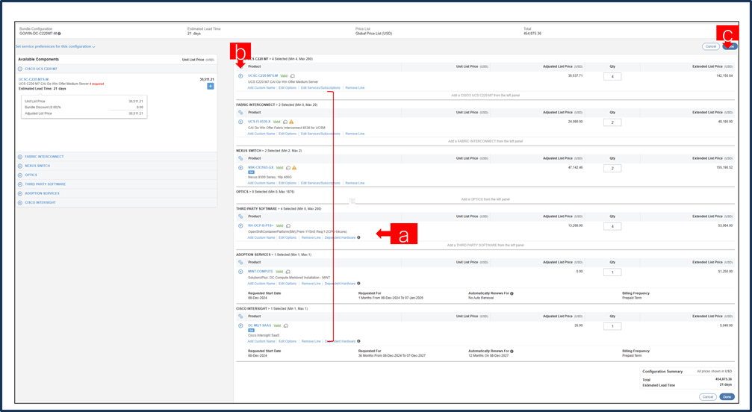The image size is (752, 412).
Task: Click the link icon in Fabric Interconnect table header
Action: (x=240, y=113)
